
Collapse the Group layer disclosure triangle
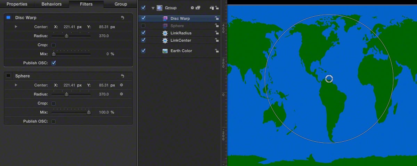[x=153, y=8]
